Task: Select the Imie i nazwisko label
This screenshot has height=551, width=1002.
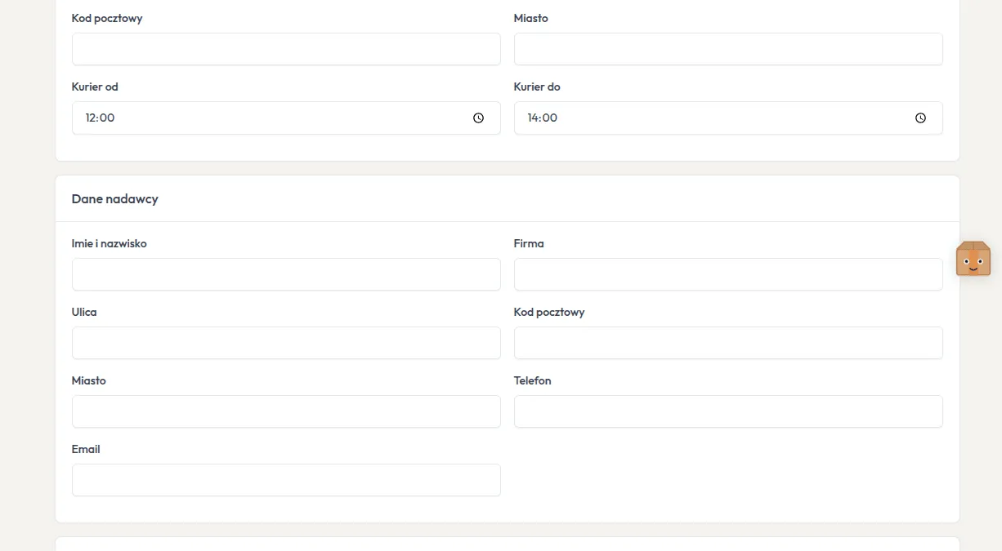Action: click(110, 243)
